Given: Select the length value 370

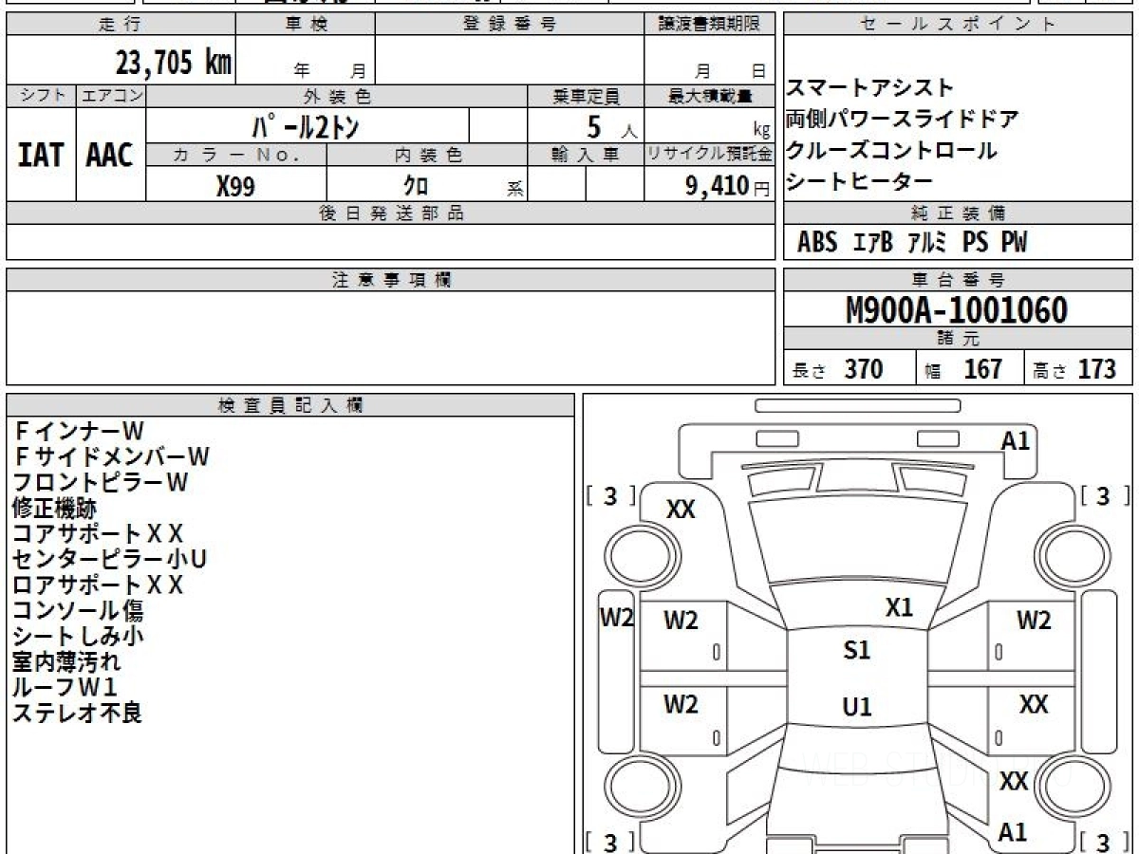Looking at the screenshot, I should 864,369.
